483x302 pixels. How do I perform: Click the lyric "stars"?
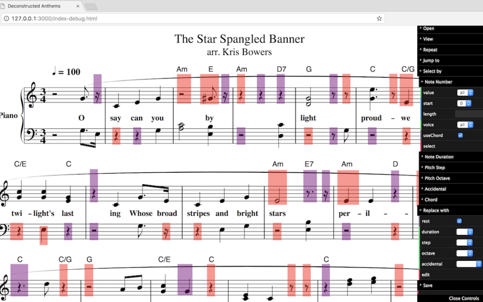[x=277, y=213]
